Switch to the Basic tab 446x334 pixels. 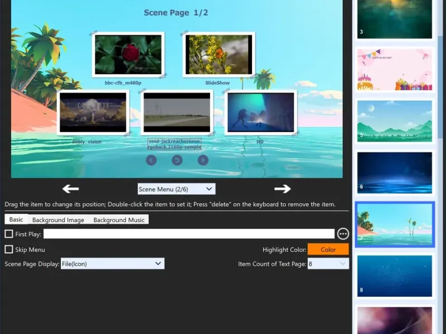tap(16, 219)
